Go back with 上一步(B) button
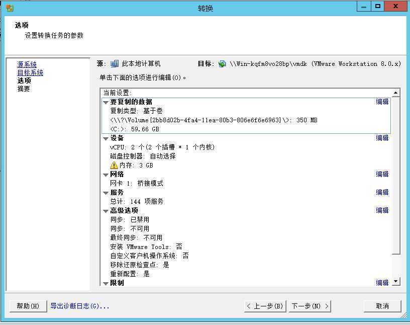Viewport: 410px width, 325px height. coord(265,306)
